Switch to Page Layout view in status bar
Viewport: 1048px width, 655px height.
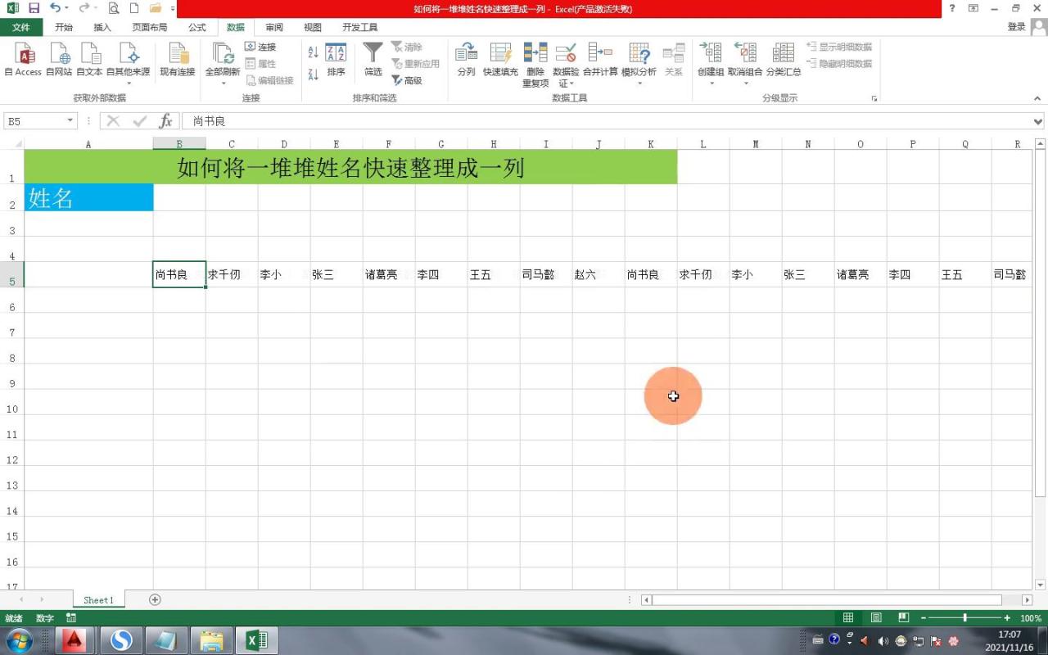[876, 618]
